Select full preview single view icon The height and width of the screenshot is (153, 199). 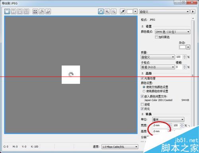(7, 12)
